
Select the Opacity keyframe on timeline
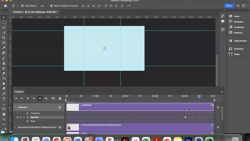(185, 117)
